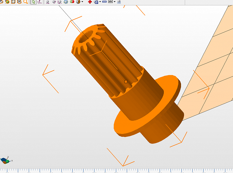This screenshot has width=233, height=173.
Task: Select the blue ruler measure tool
Action: pos(104,2)
